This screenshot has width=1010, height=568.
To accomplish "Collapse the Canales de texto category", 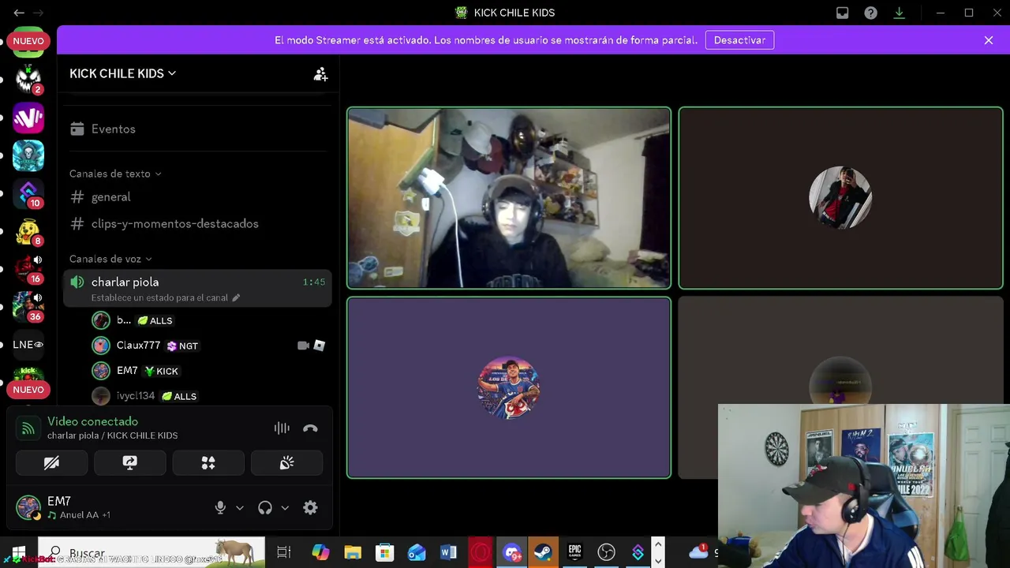I will 114,174.
